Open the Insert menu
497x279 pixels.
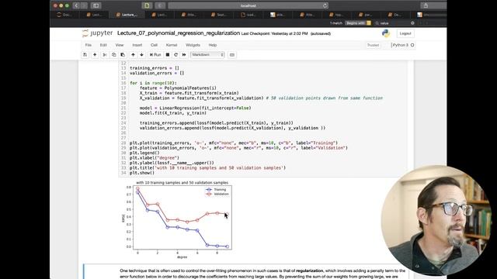tap(137, 45)
